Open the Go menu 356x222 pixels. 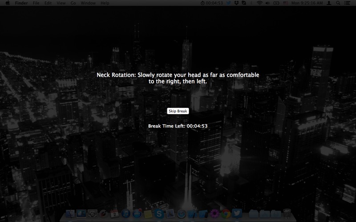[x=73, y=3]
